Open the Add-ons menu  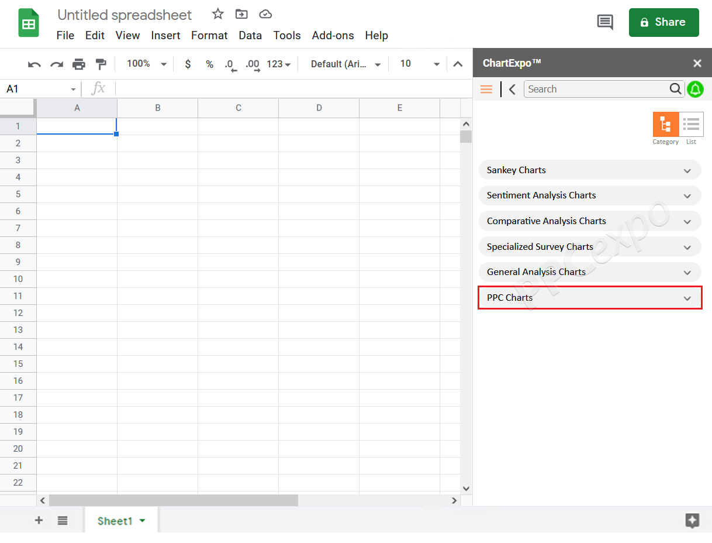click(x=333, y=36)
